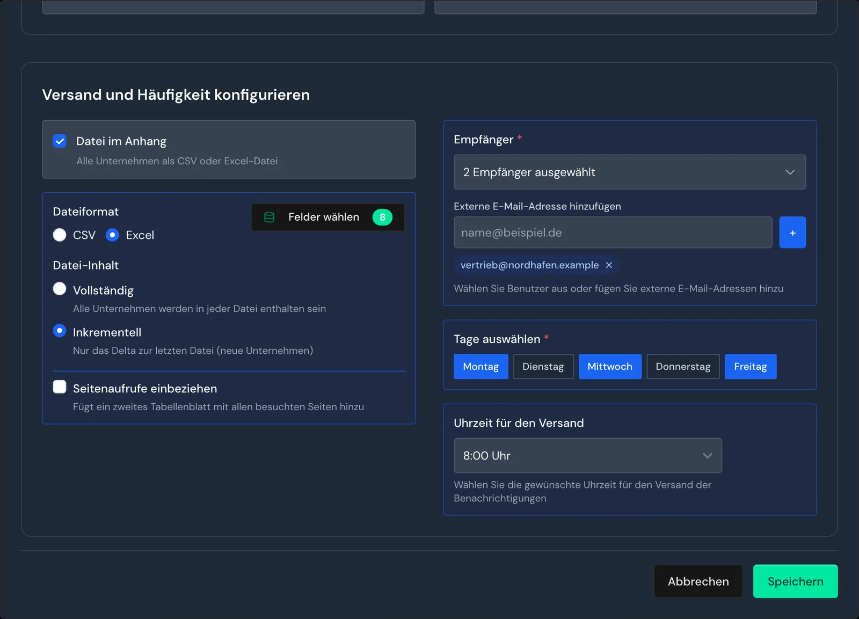859x619 pixels.
Task: Click 'Externe E-Mail-Adresse hinzufügen' label
Action: [x=537, y=207]
